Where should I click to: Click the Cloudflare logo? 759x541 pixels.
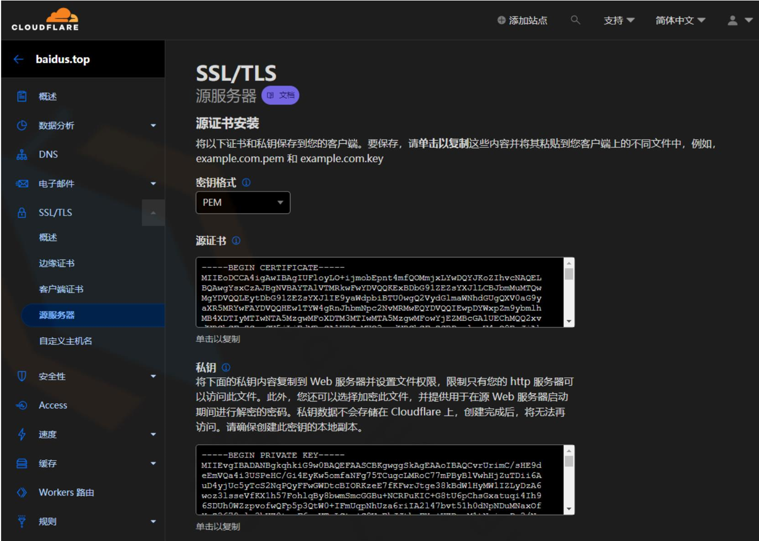[x=45, y=20]
